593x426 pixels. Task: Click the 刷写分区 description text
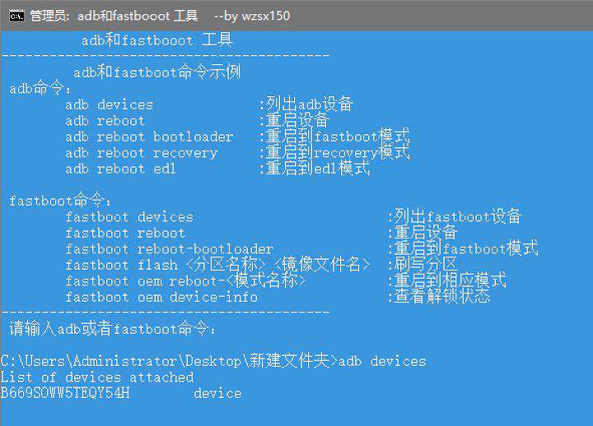click(426, 264)
